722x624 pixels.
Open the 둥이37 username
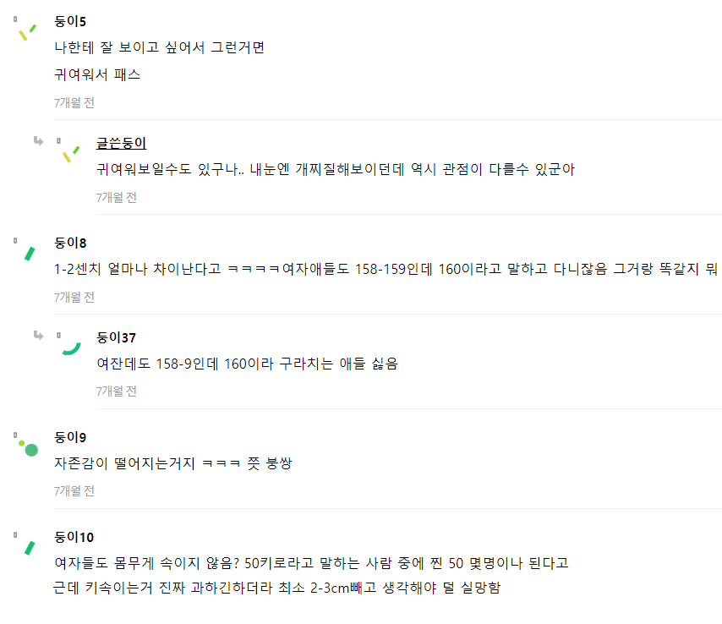(x=117, y=337)
